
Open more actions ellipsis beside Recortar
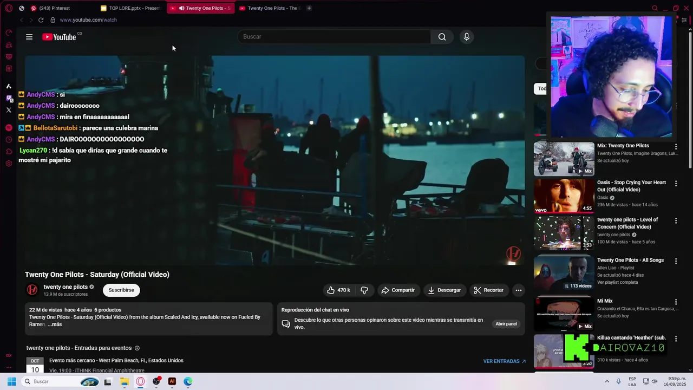click(518, 290)
